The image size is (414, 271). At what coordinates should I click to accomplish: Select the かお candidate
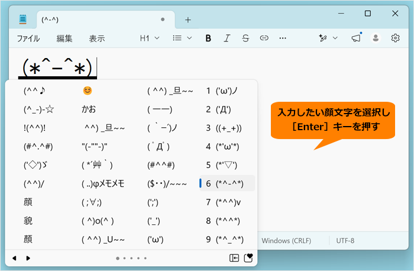[89, 109]
